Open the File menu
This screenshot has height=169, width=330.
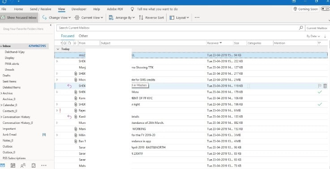[4, 9]
